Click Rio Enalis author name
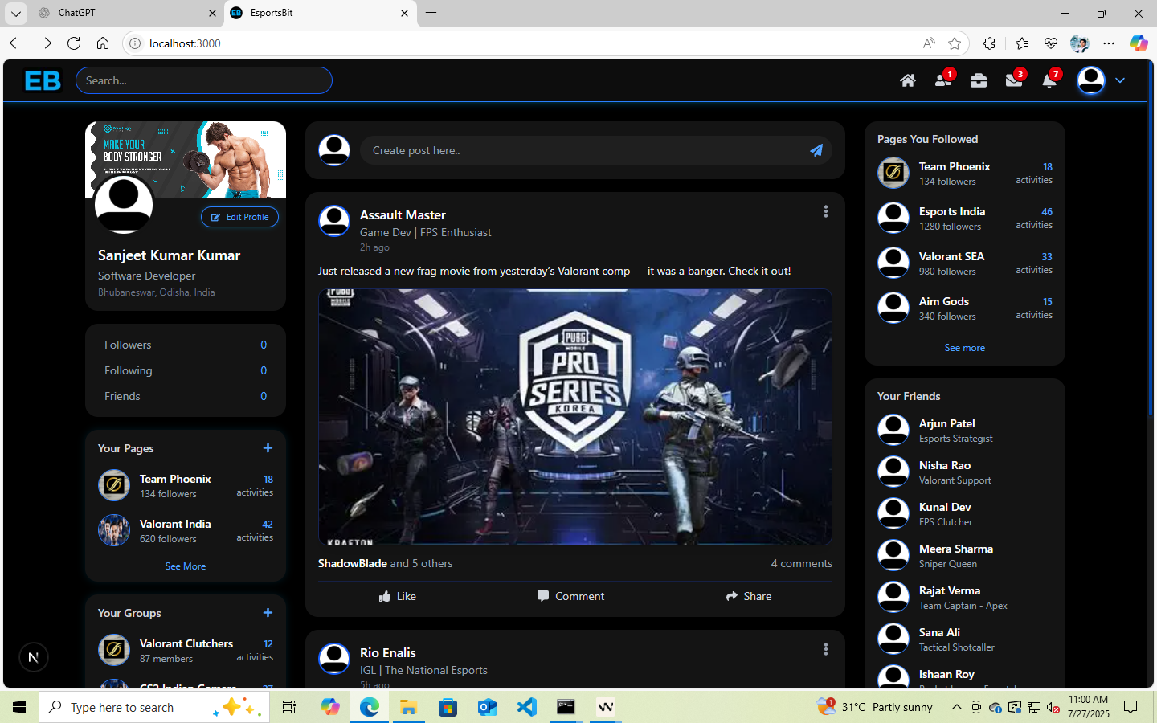1157x723 pixels. pos(388,652)
